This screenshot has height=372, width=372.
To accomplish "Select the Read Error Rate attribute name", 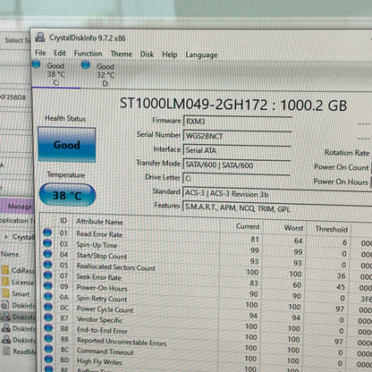I will coord(99,234).
